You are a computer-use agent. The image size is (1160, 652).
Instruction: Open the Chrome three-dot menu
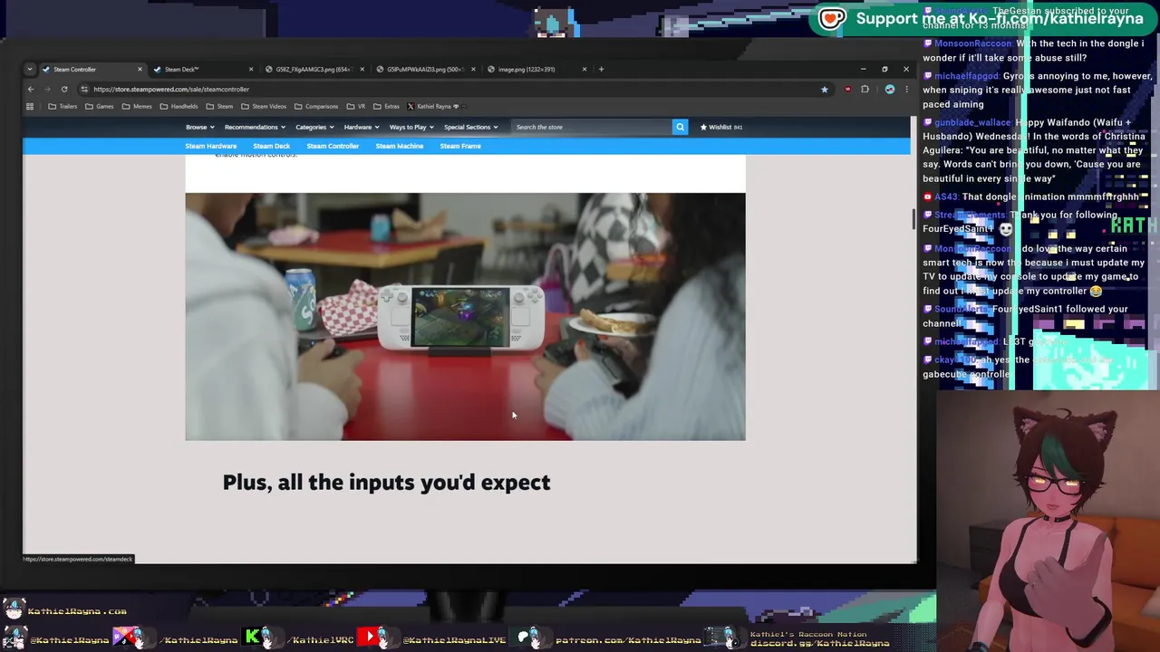[x=906, y=89]
